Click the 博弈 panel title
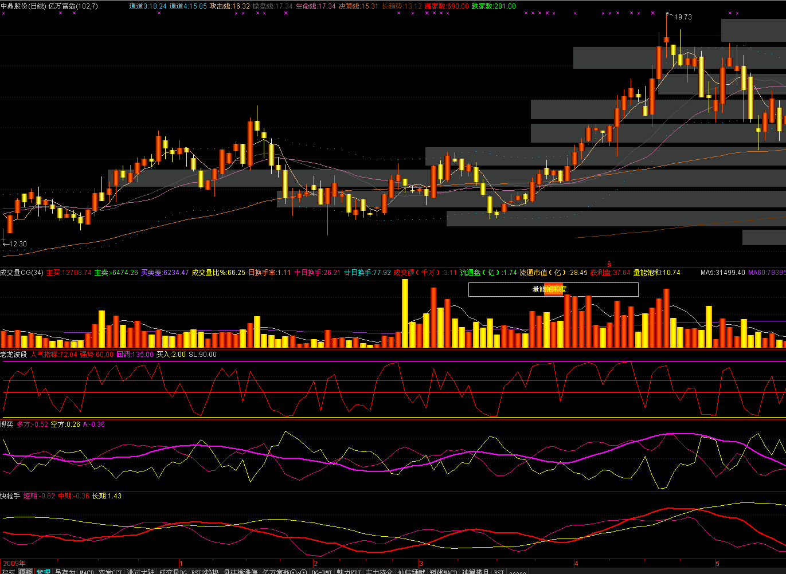 7,424
